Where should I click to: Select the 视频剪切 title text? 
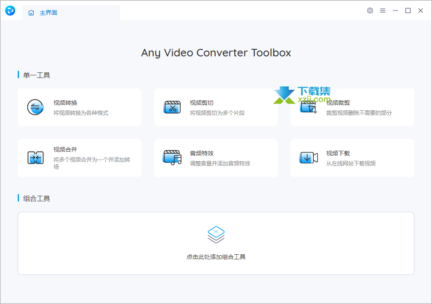[x=202, y=103]
